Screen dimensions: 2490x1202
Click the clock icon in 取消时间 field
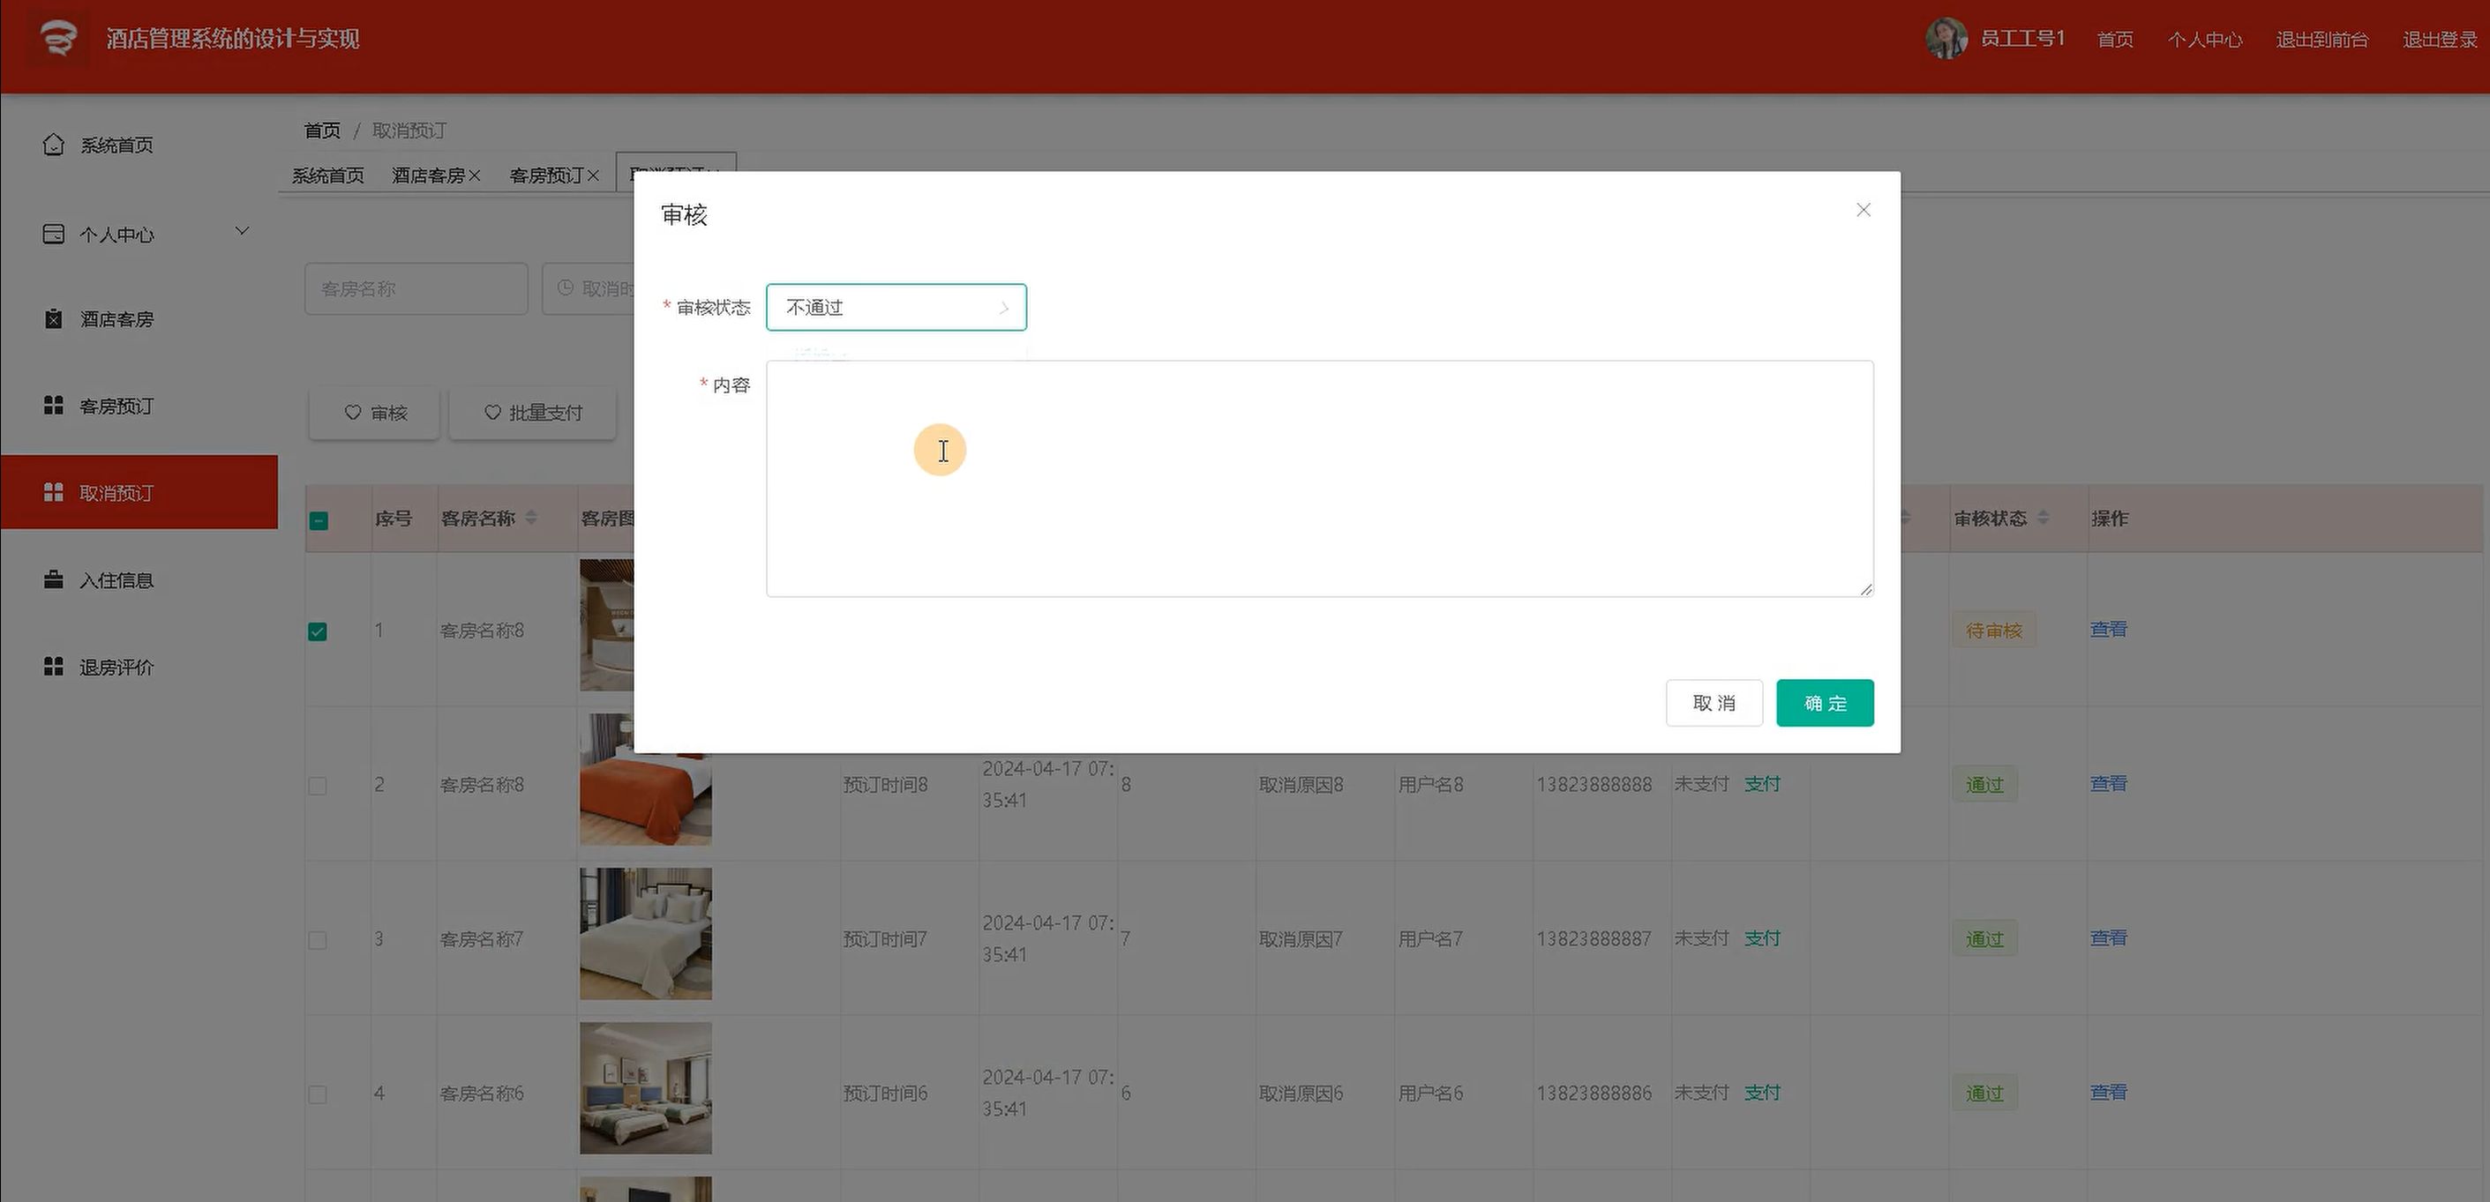pyautogui.click(x=566, y=288)
